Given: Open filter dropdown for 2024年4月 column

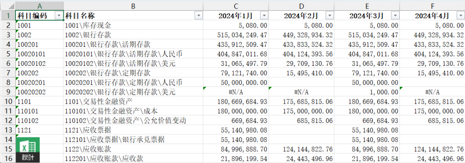Looking at the screenshot, I should [460, 16].
